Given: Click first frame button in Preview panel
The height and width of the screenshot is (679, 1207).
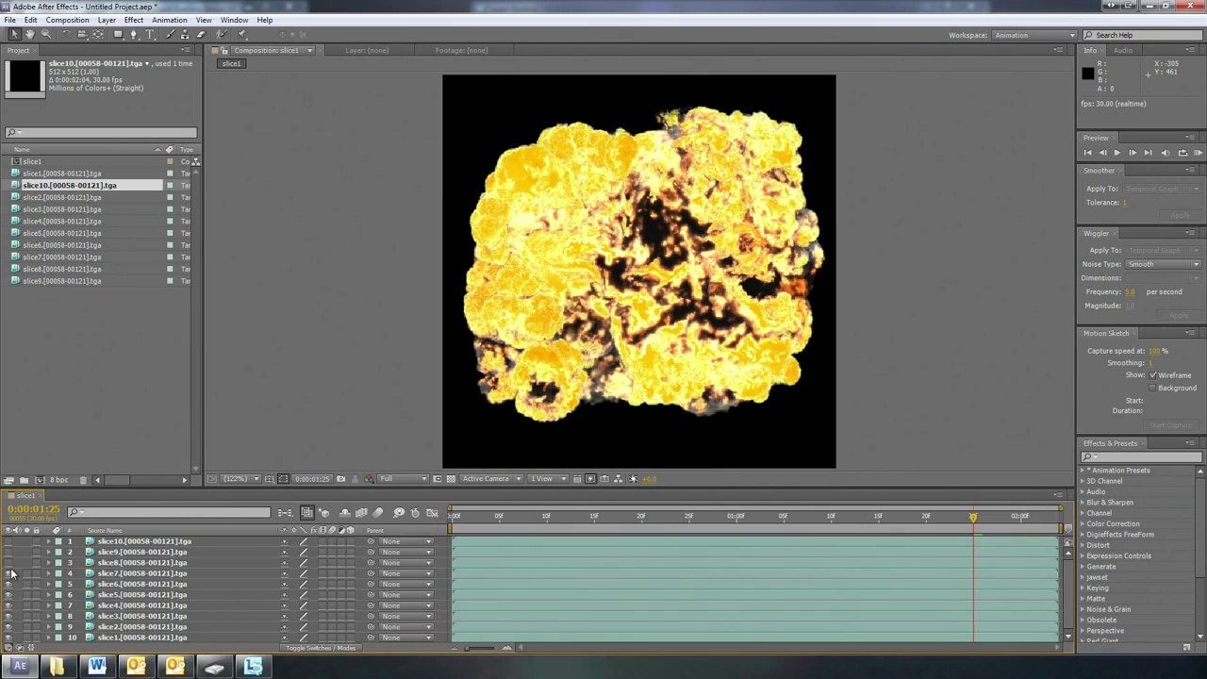Looking at the screenshot, I should coord(1087,153).
